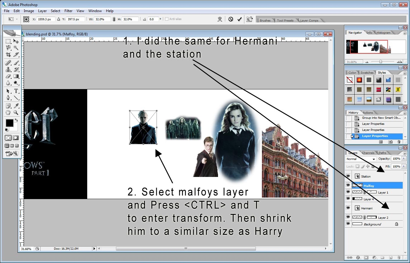Cancel transform with the circle-slash icon

(231, 19)
